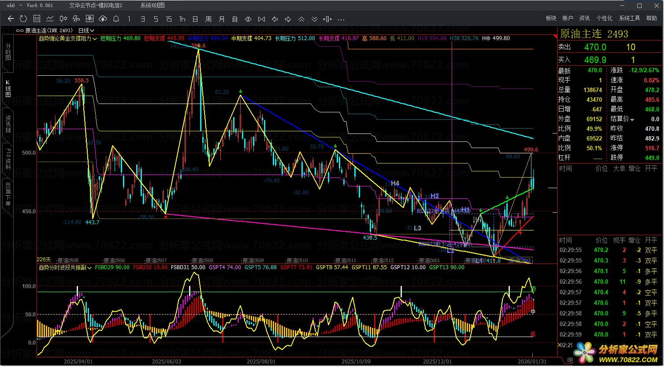The width and height of the screenshot is (665, 367).
Task: Click the 板块 menu button
Action: [551, 18]
